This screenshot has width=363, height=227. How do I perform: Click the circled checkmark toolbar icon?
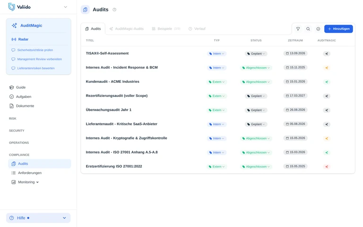coord(318,29)
